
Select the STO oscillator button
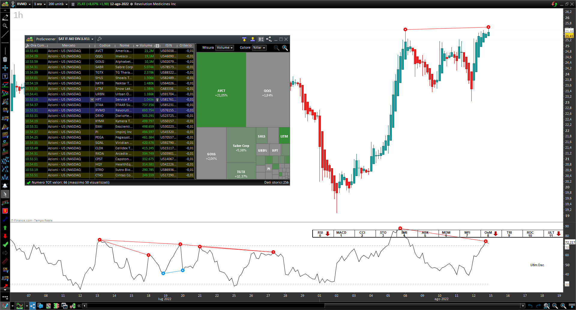[386, 234]
